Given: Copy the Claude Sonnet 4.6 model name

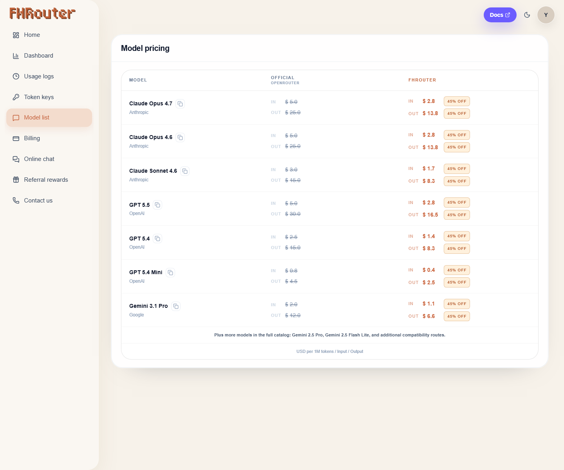Looking at the screenshot, I should click(x=185, y=171).
